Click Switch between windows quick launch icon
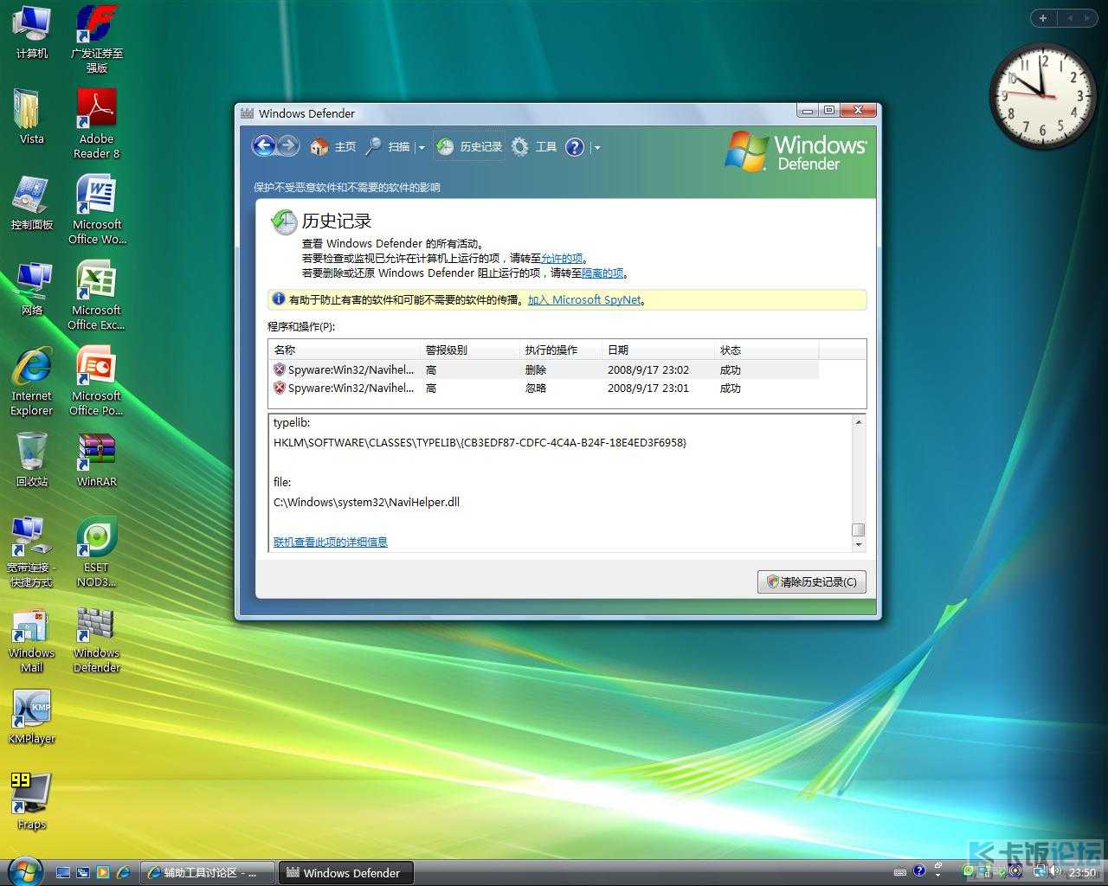Image resolution: width=1108 pixels, height=886 pixels. point(83,872)
